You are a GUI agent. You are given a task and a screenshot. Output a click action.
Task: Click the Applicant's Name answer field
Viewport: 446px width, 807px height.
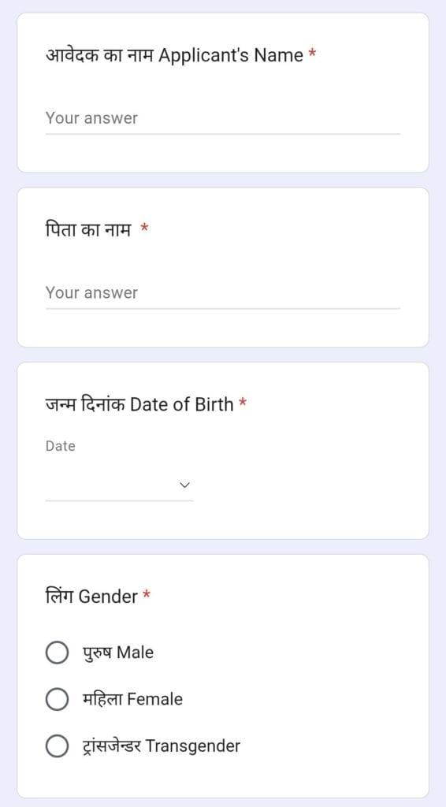pyautogui.click(x=222, y=118)
